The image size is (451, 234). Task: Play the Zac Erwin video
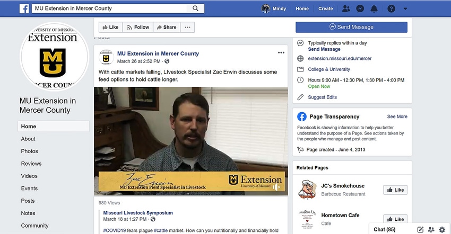coord(190,141)
